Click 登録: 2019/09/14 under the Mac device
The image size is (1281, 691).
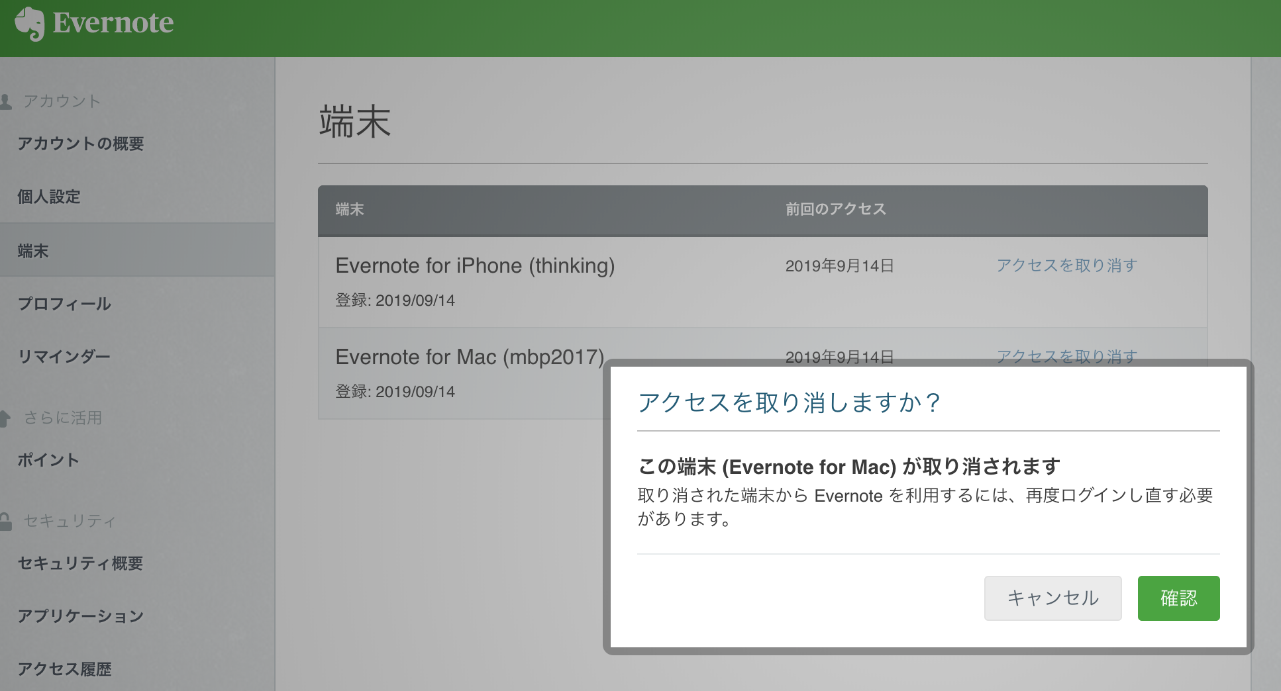tap(395, 391)
